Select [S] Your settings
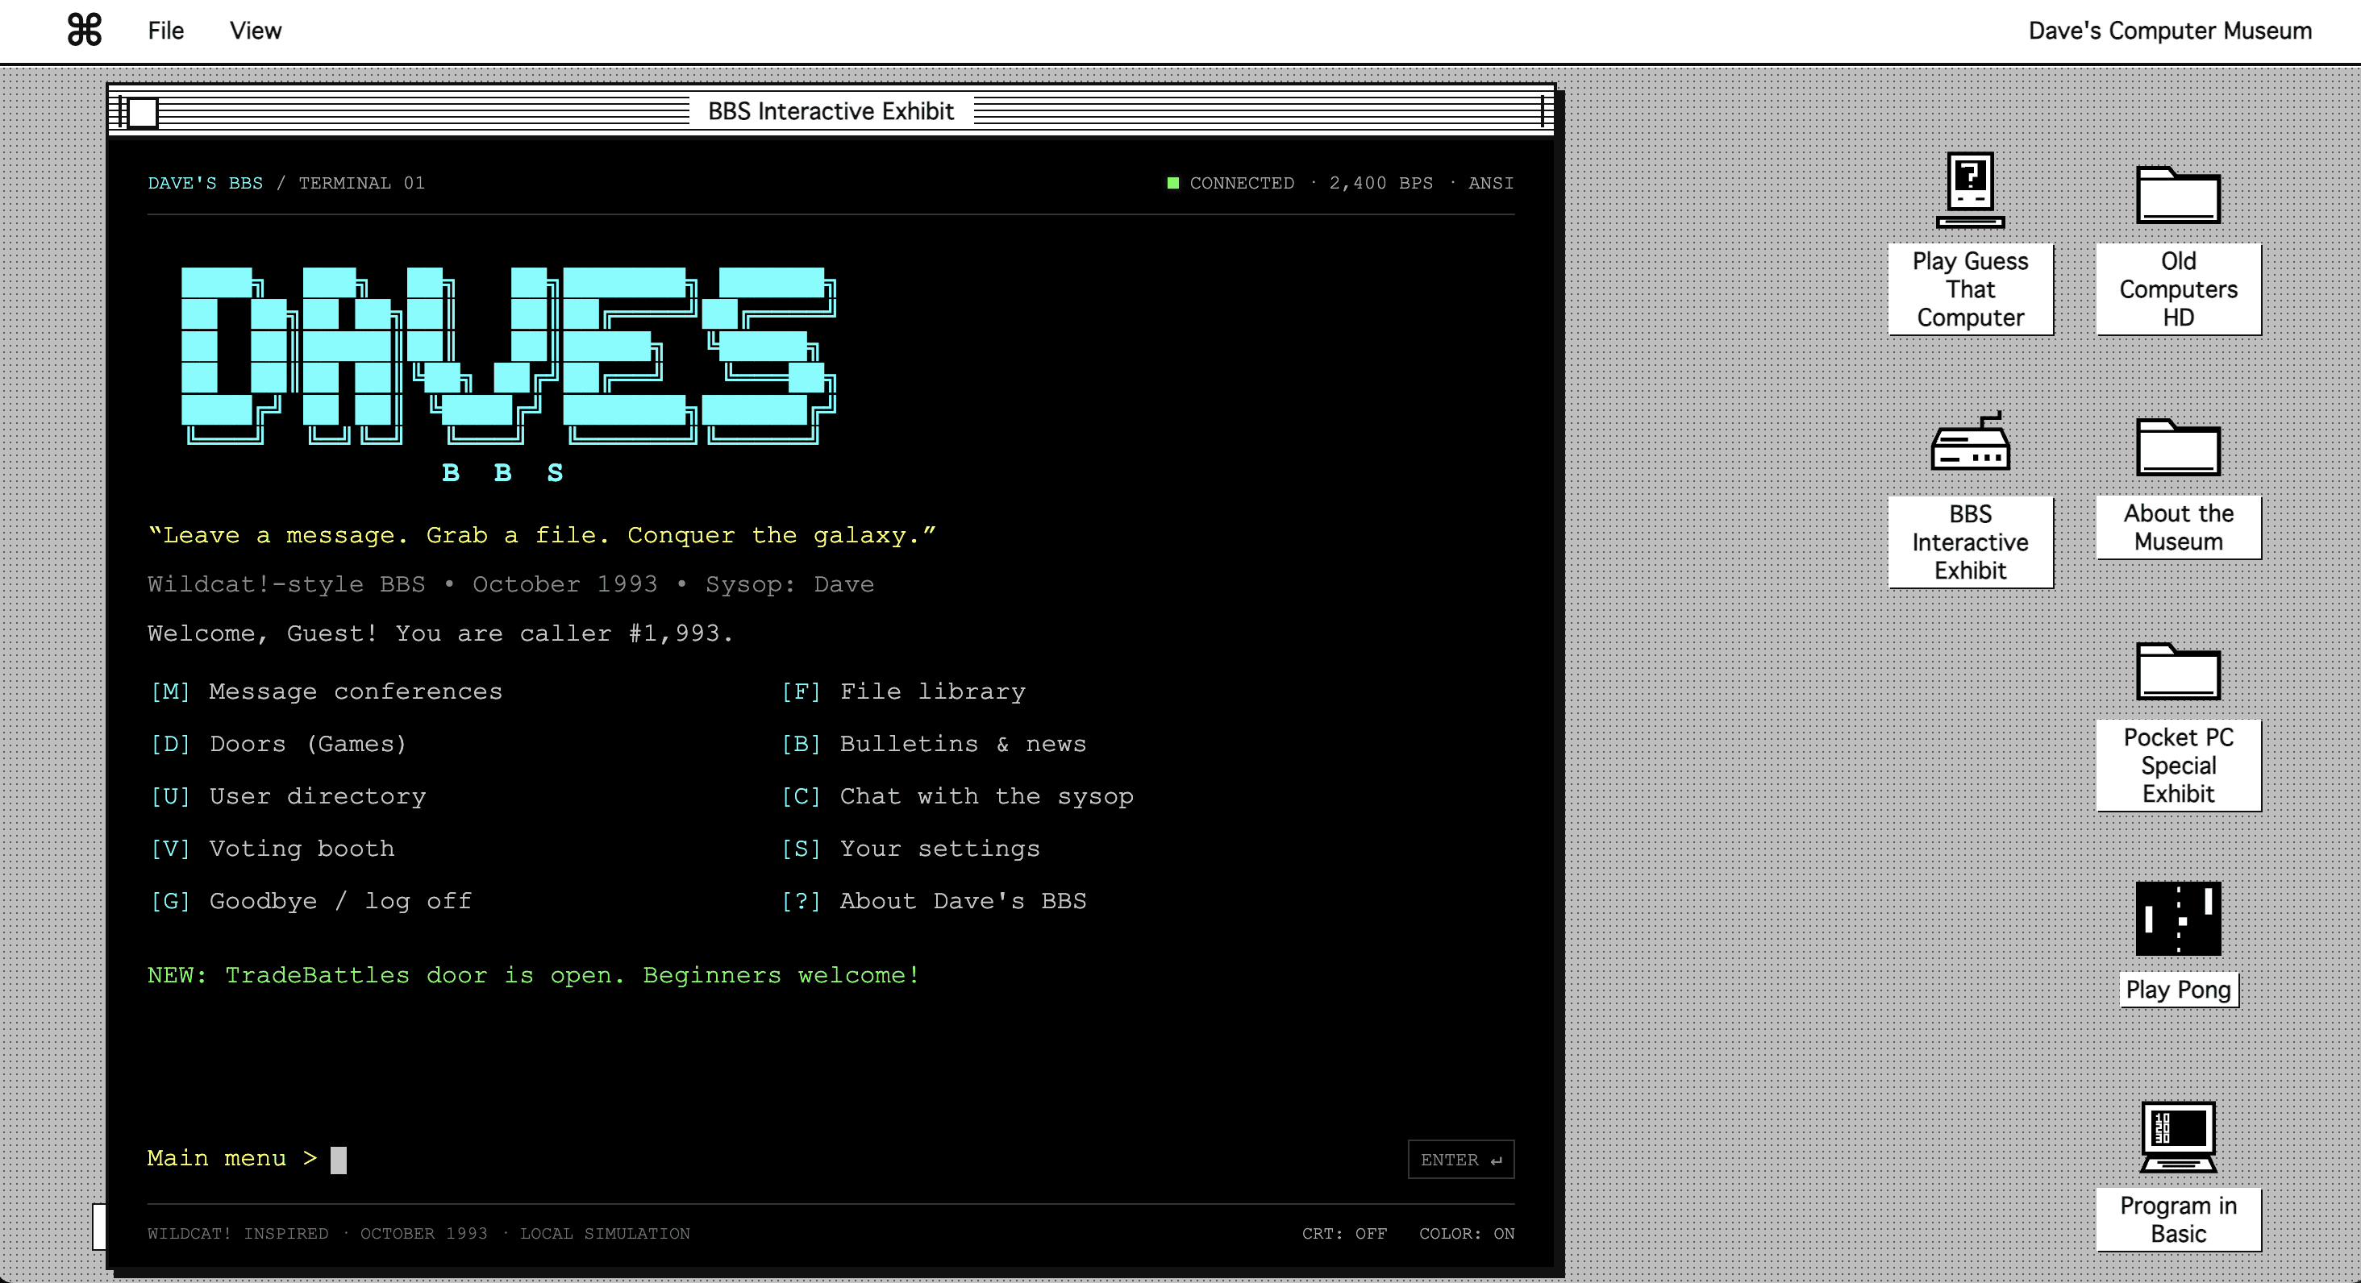Image resolution: width=2361 pixels, height=1283 pixels. point(911,848)
